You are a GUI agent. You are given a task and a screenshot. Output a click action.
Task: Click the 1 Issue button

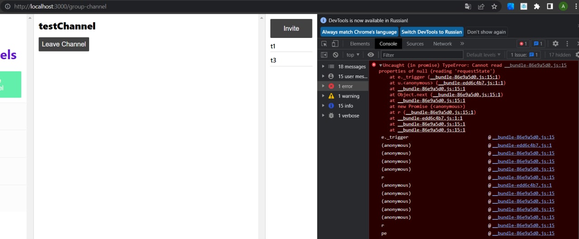[x=523, y=55]
